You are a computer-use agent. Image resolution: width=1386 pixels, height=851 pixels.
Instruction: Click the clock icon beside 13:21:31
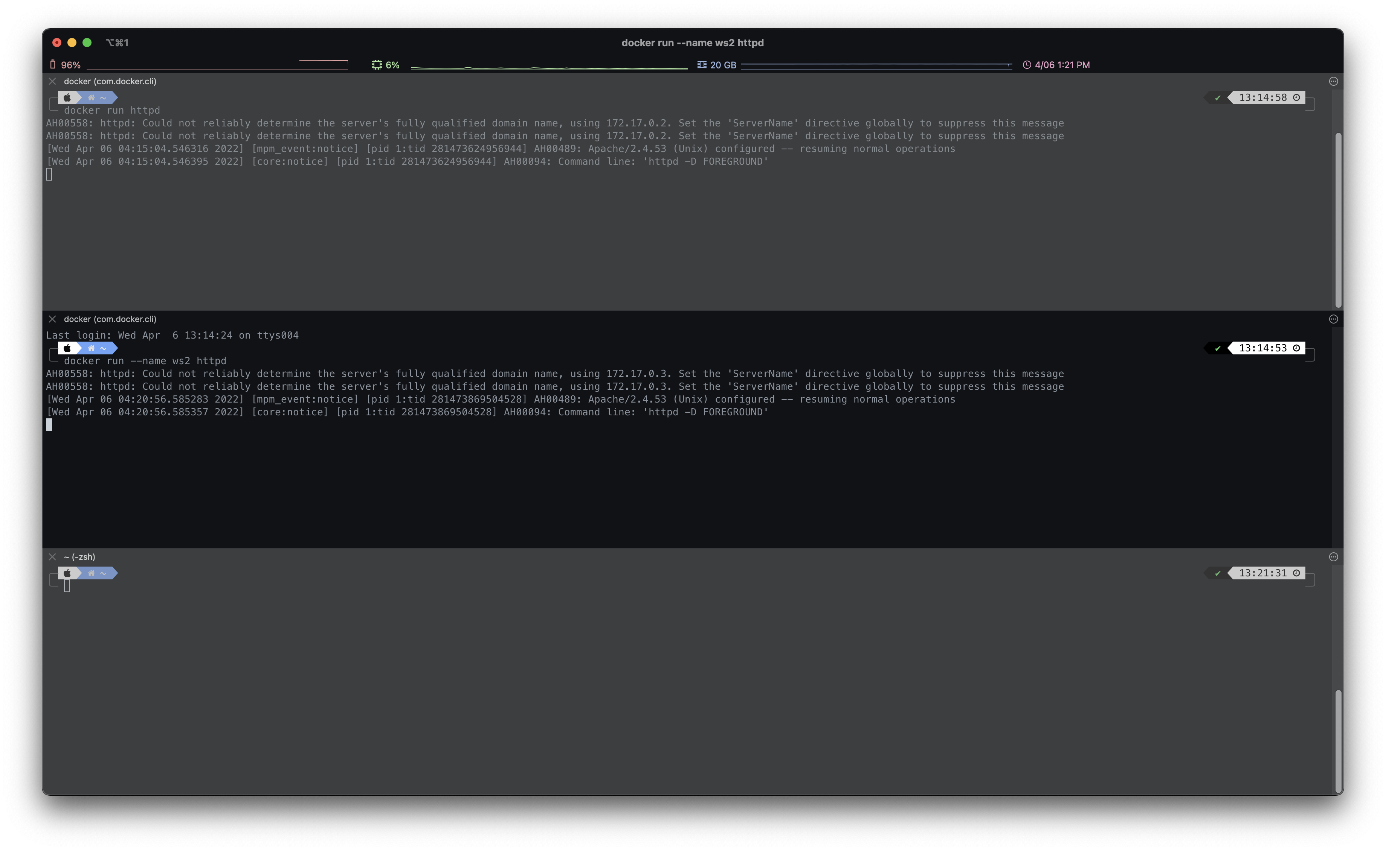(1296, 573)
